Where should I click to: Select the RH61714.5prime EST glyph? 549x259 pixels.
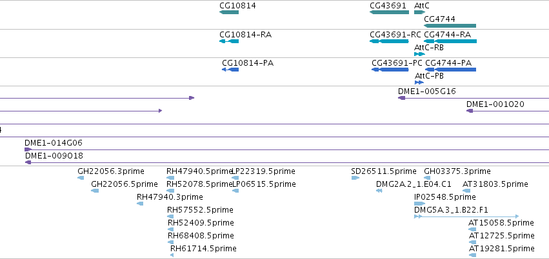pyautogui.click(x=172, y=255)
